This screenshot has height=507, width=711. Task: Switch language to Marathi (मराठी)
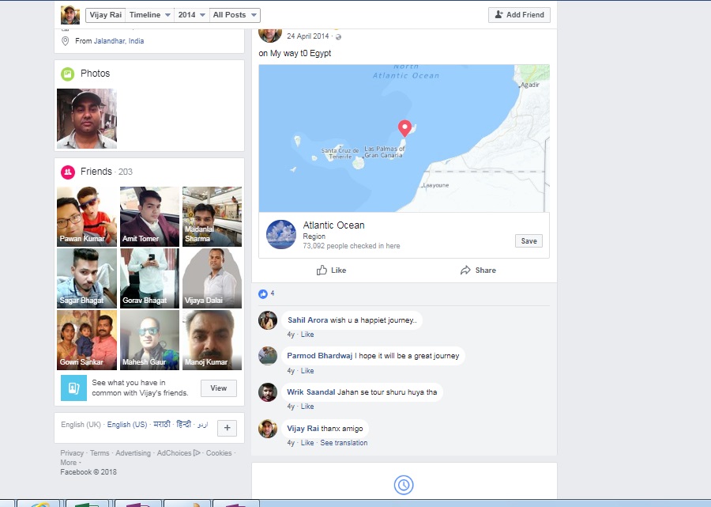[162, 424]
